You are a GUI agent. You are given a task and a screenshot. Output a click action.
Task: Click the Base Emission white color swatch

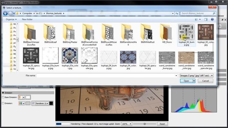28,97
